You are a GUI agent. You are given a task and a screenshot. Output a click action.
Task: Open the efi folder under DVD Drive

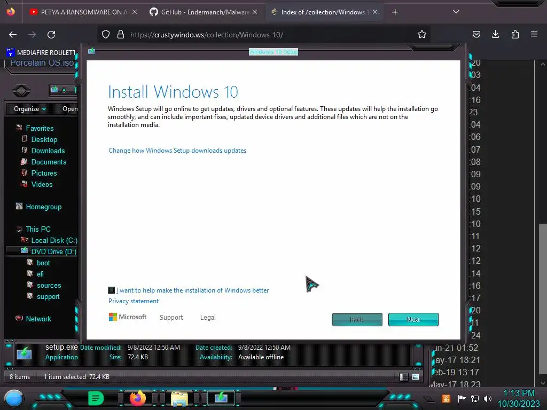click(x=40, y=274)
